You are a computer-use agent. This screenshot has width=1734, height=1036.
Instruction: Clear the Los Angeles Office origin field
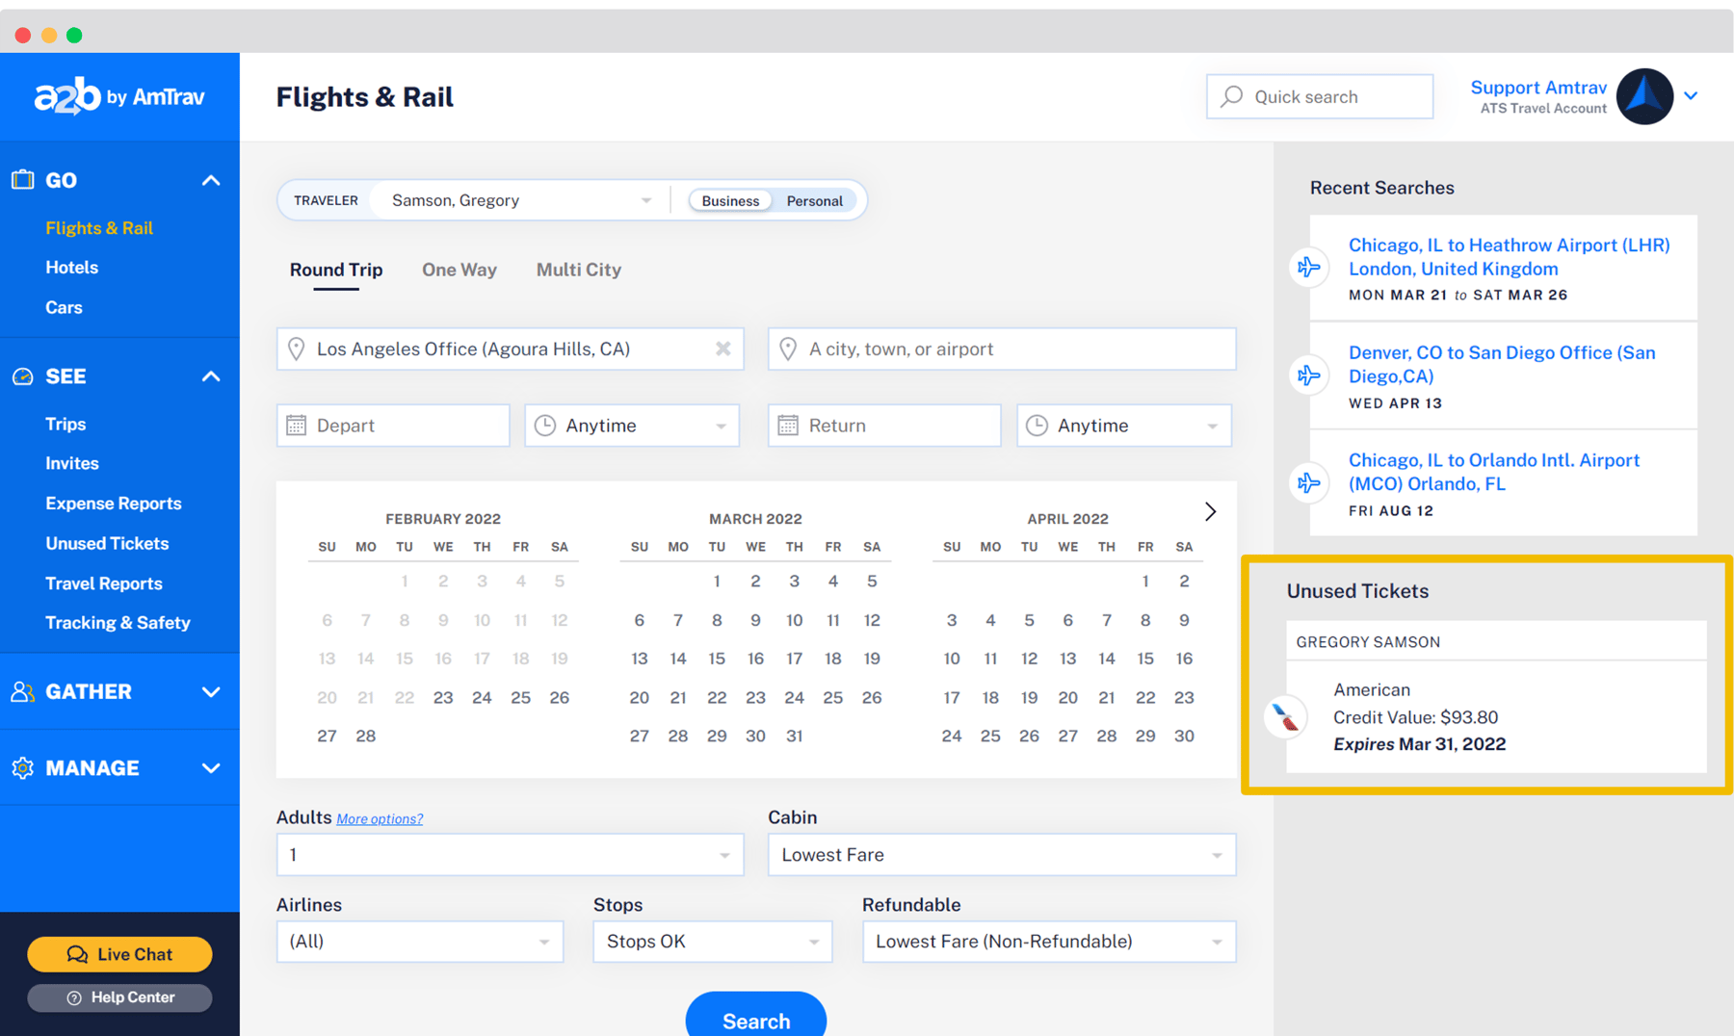tap(722, 349)
